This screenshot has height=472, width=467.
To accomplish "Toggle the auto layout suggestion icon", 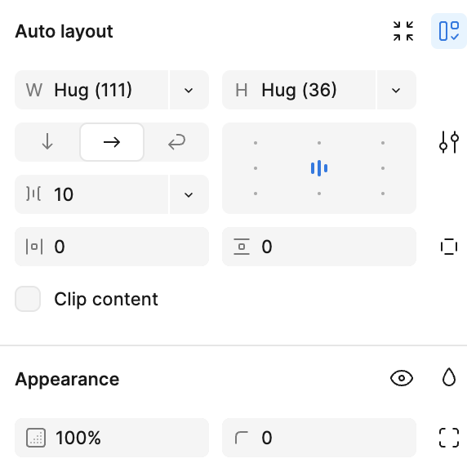I will coord(449,31).
